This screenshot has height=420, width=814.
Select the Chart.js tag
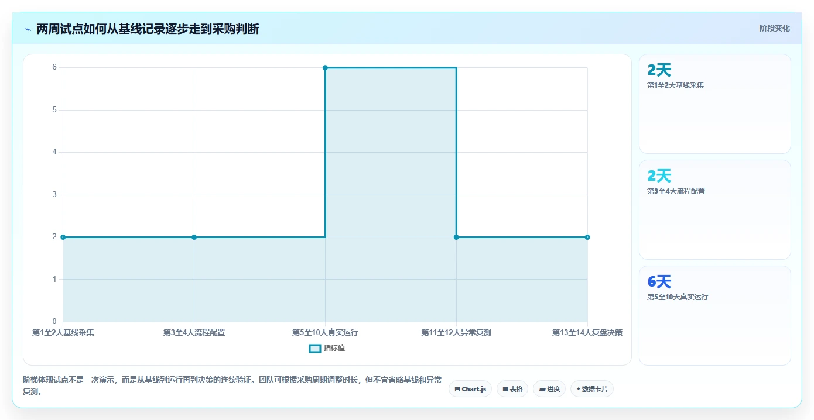pos(470,389)
